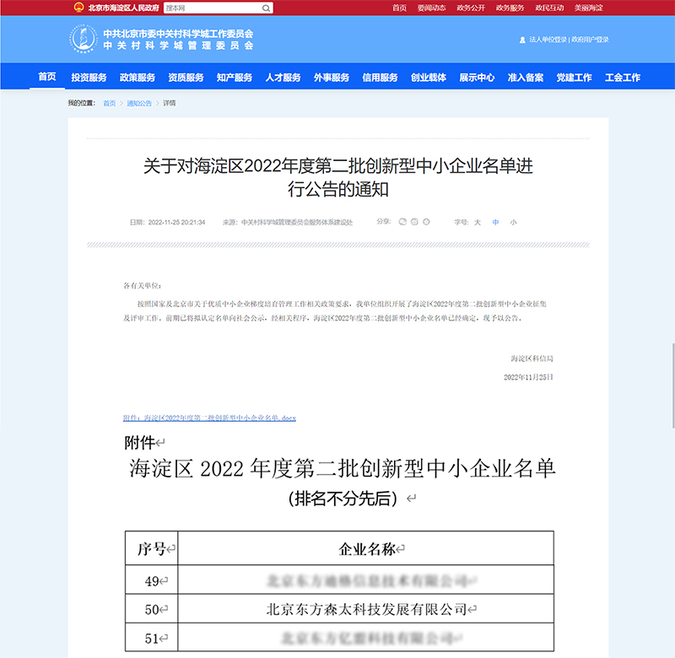
Task: Share the page to QQ Zone
Action: tap(426, 222)
